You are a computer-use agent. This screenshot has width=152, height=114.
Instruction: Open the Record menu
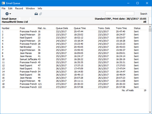tap(19, 9)
